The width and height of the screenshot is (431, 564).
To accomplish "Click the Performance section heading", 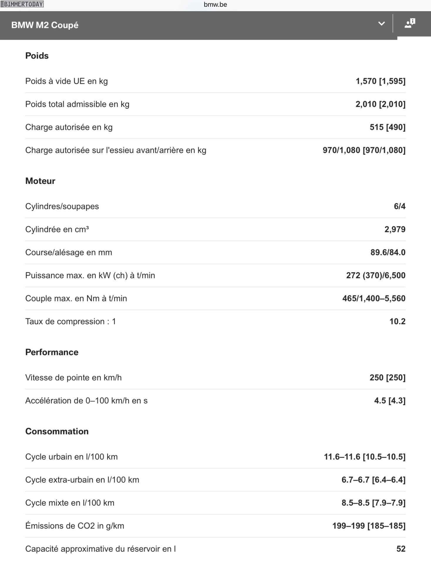I will click(x=52, y=352).
